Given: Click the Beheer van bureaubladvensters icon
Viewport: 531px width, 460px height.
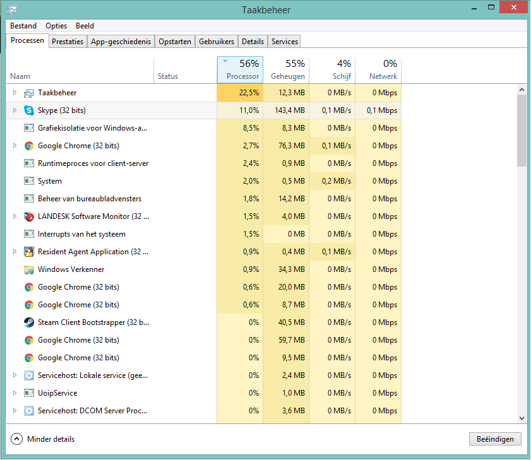Looking at the screenshot, I should pyautogui.click(x=29, y=199).
